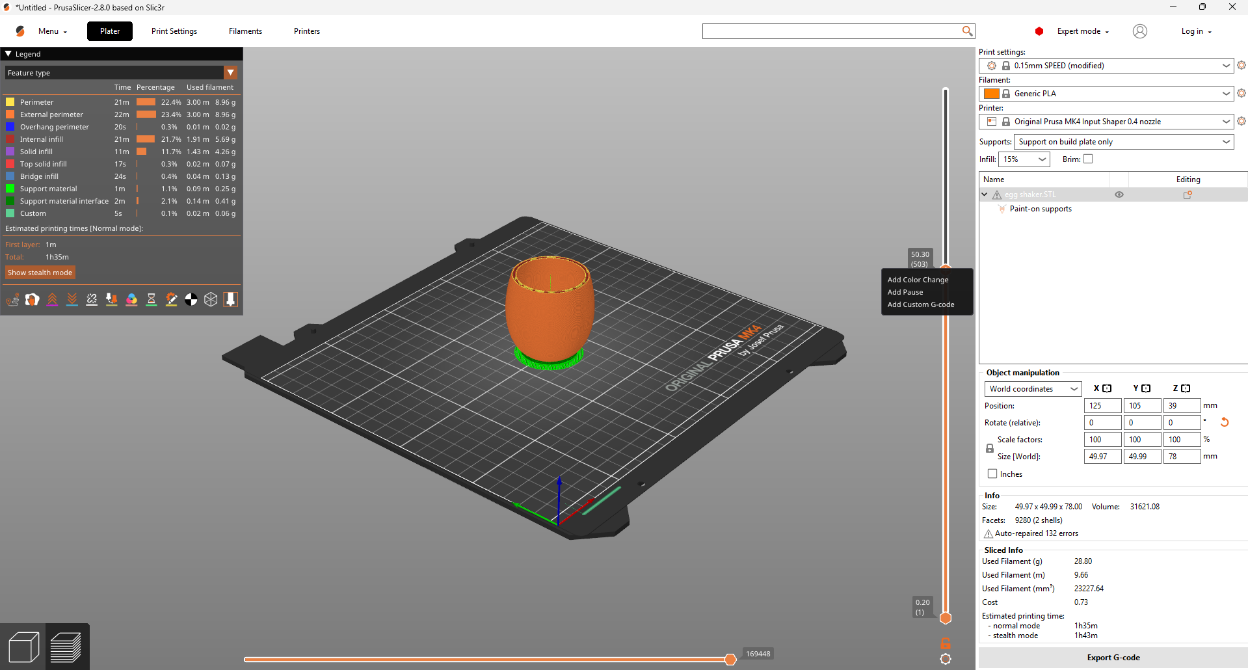Switch to the Print Settings tab

pyautogui.click(x=174, y=31)
